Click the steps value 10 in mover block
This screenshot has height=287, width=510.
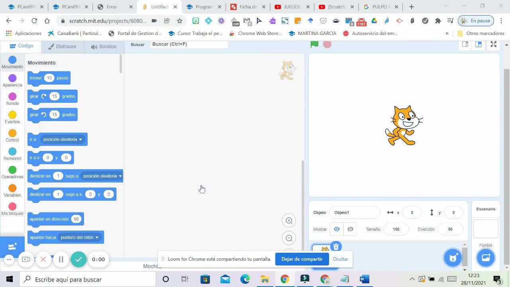point(49,78)
